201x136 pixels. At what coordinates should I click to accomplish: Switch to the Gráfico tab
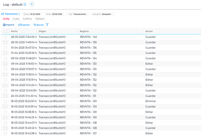click(x=27, y=19)
